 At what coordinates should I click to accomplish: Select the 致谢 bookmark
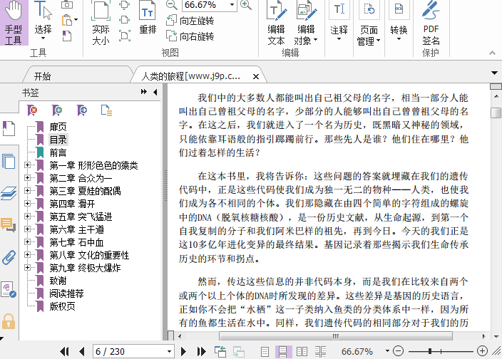pyautogui.click(x=58, y=281)
